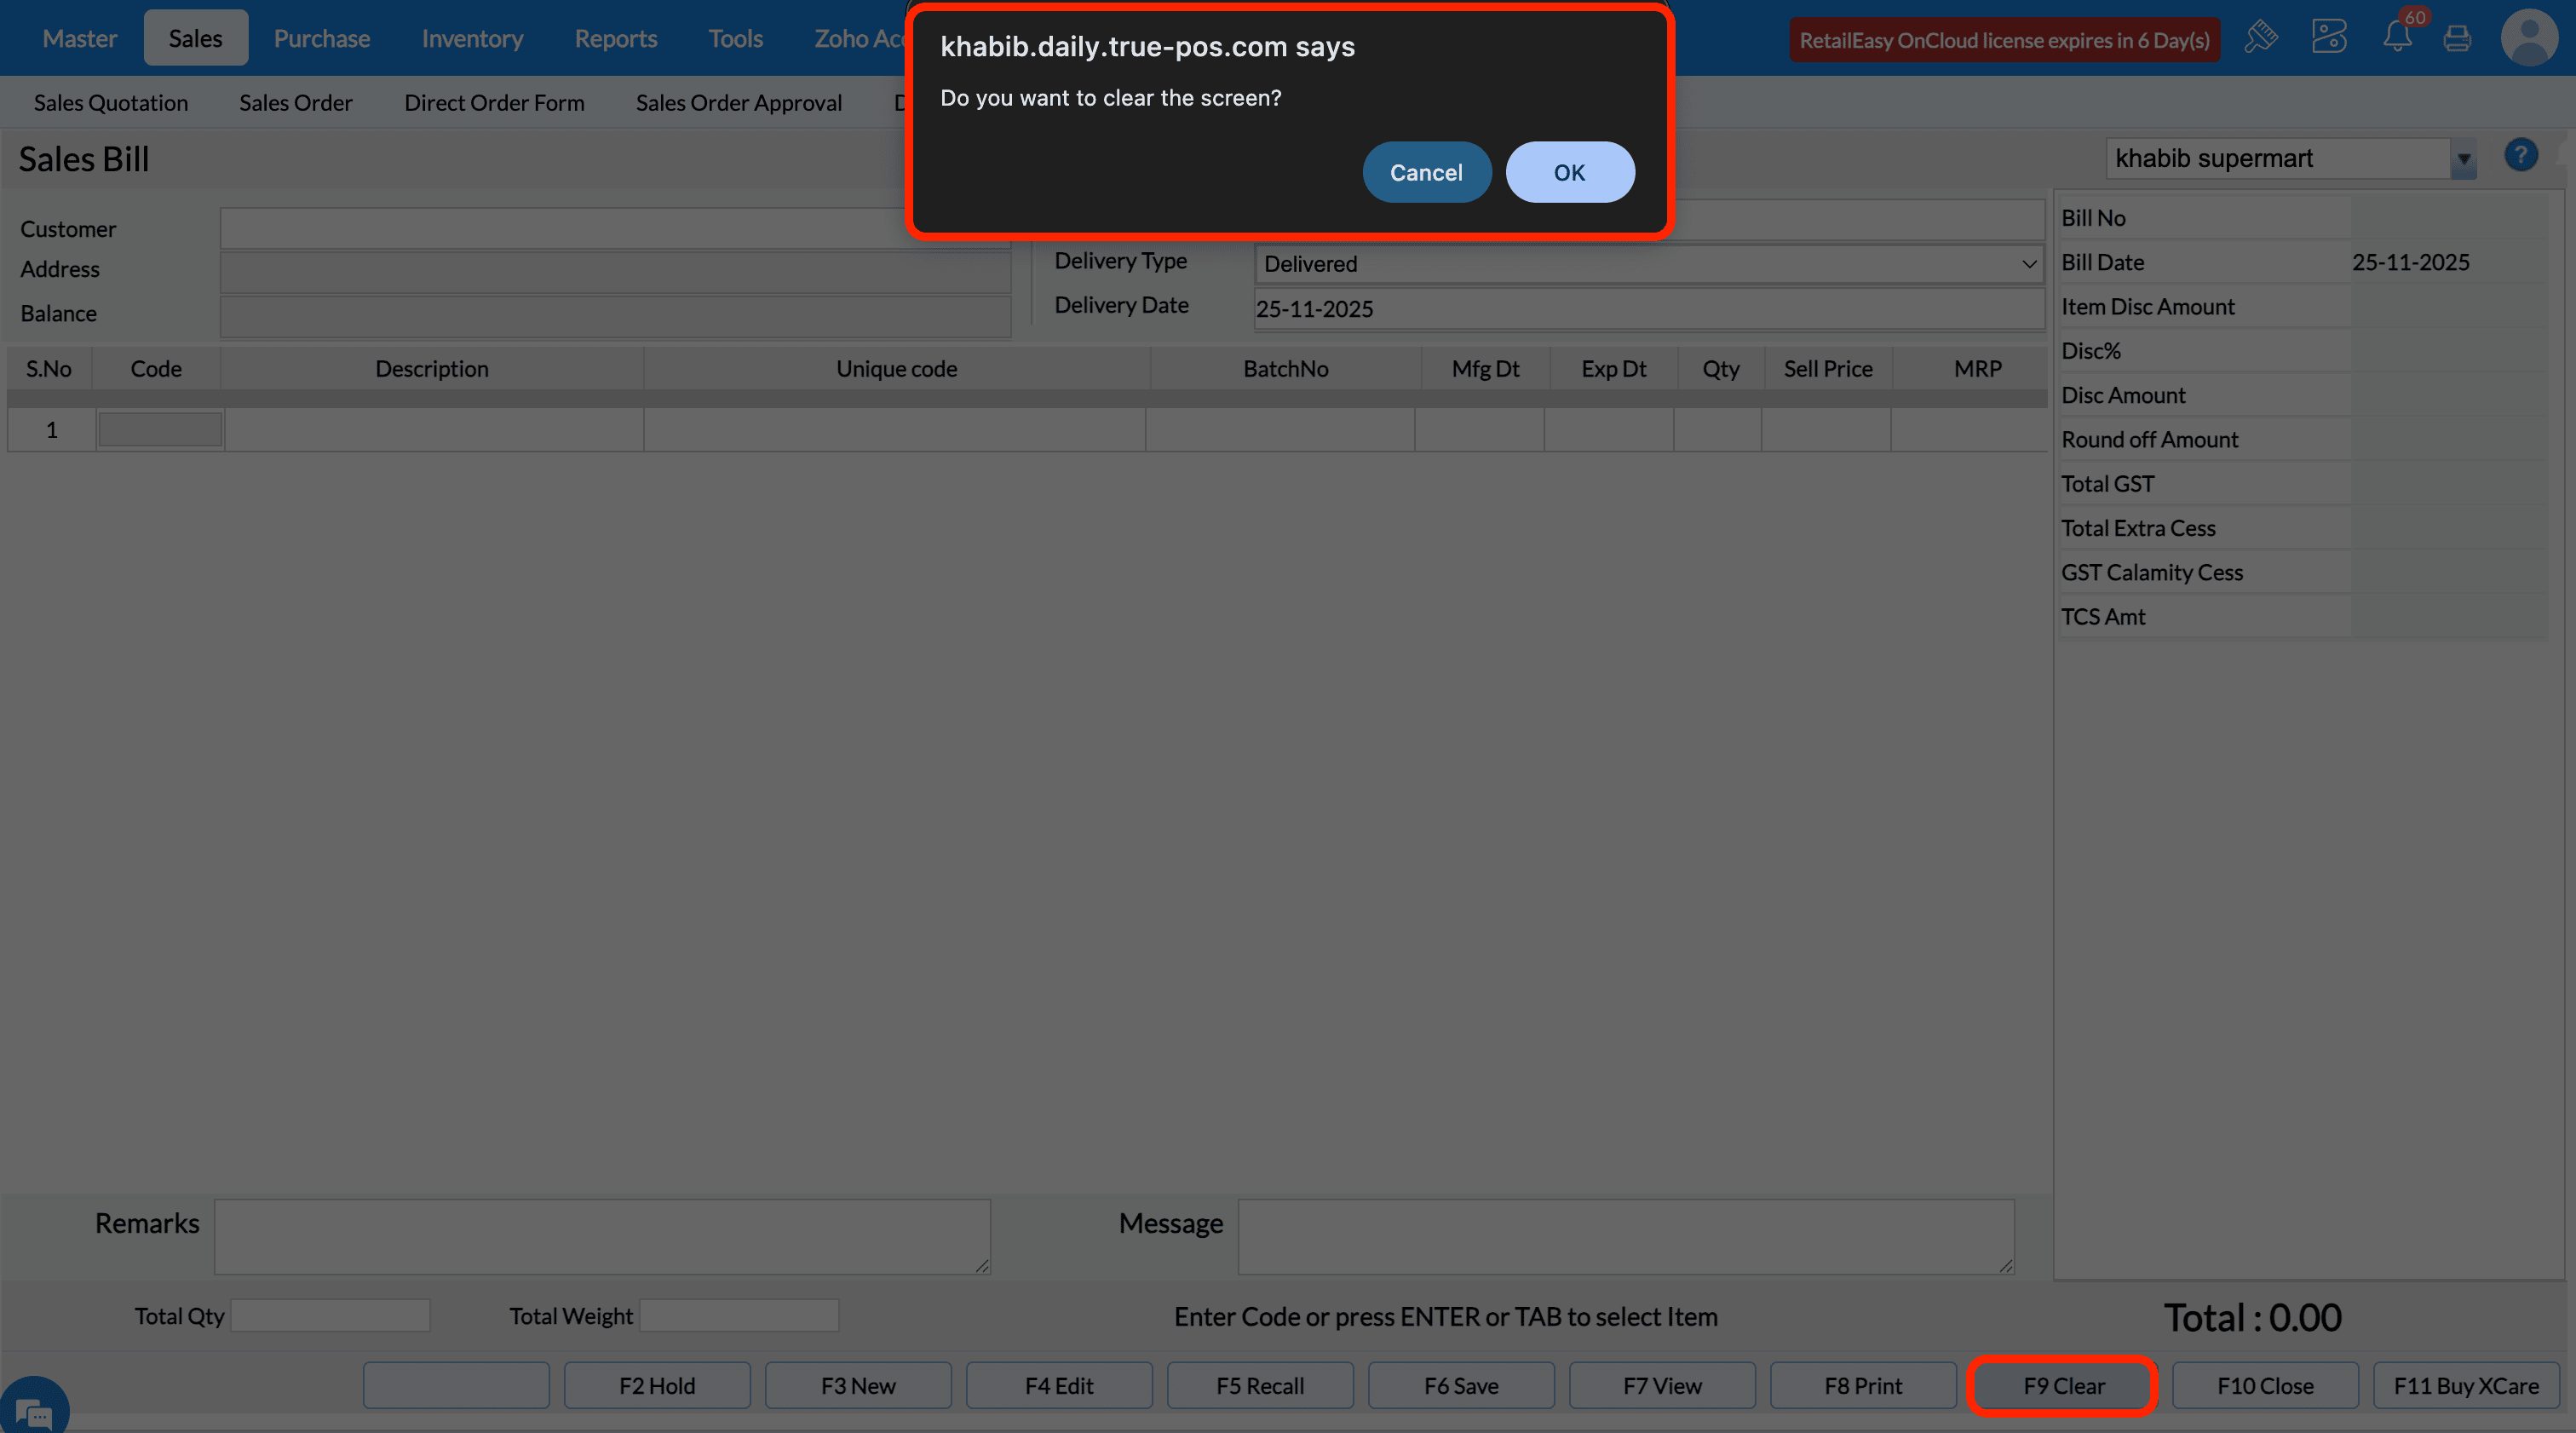Expand the khabib supermart store dropdown
2576x1433 pixels.
coord(2463,159)
